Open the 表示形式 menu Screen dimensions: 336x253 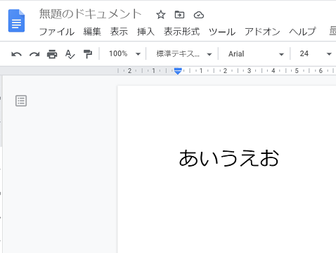click(182, 32)
